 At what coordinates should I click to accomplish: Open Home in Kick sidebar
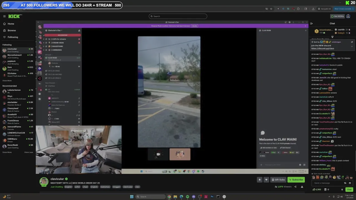11,24
